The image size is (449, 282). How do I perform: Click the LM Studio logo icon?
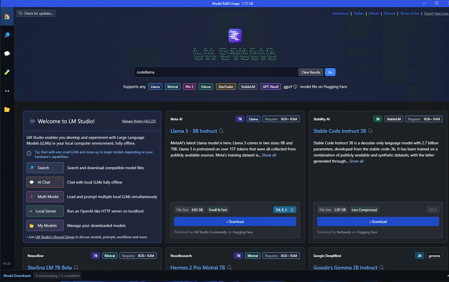(235, 36)
